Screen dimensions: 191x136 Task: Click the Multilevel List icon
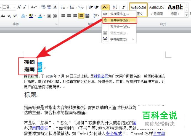[81, 7]
